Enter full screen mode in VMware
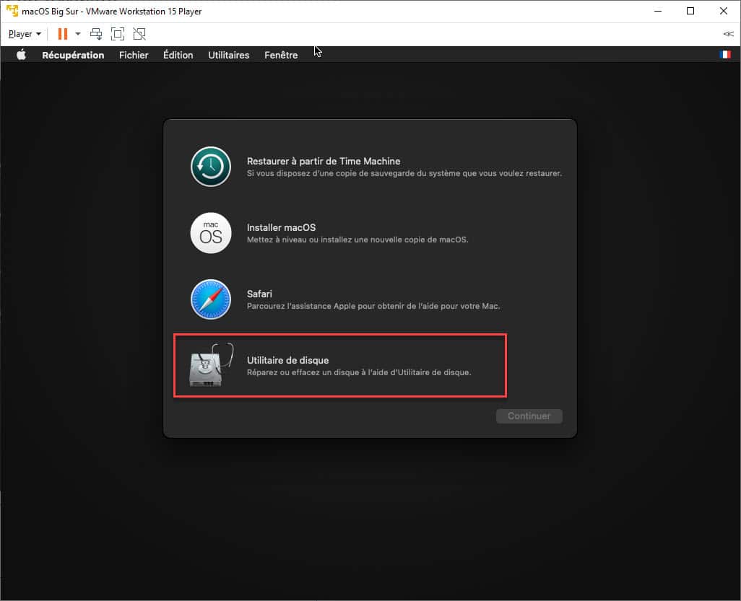 tap(118, 34)
